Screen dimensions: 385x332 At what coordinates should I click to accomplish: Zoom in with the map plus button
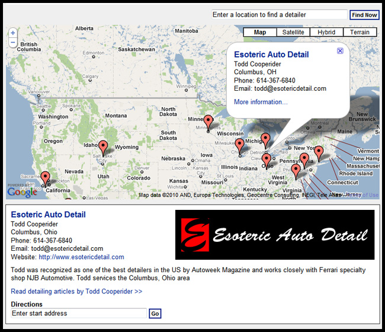tap(13, 33)
